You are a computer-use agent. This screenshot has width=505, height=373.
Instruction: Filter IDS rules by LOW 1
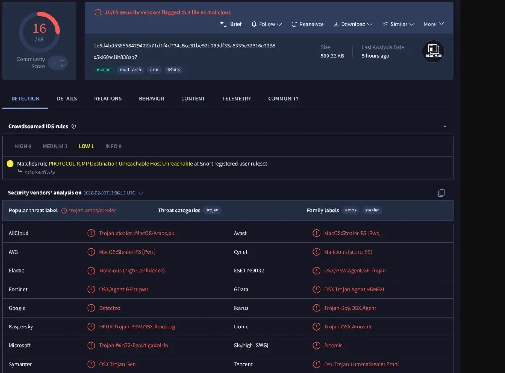[86, 146]
